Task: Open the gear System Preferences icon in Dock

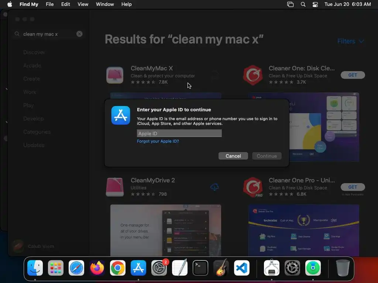Action: (292, 268)
